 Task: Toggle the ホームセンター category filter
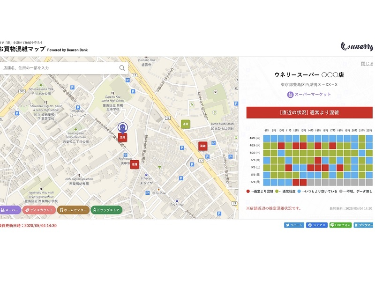coord(73,210)
